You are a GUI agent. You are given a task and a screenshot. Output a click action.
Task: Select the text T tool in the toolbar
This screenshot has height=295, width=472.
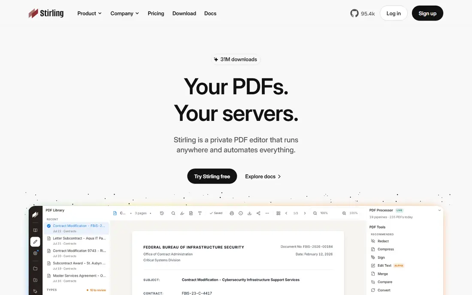point(200,213)
